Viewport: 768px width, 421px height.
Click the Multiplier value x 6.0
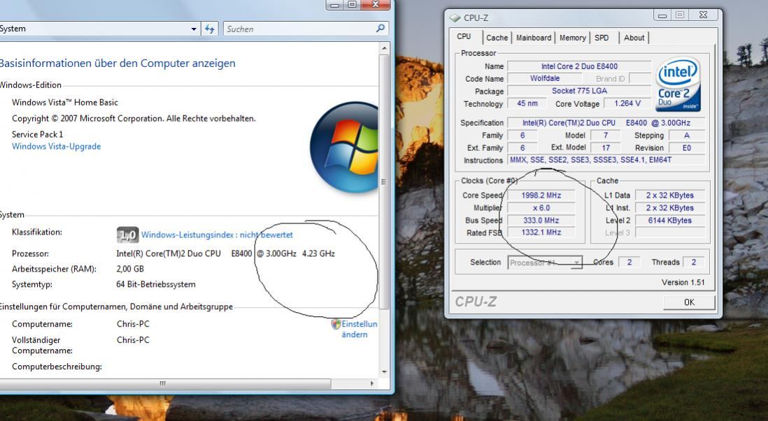pyautogui.click(x=541, y=208)
